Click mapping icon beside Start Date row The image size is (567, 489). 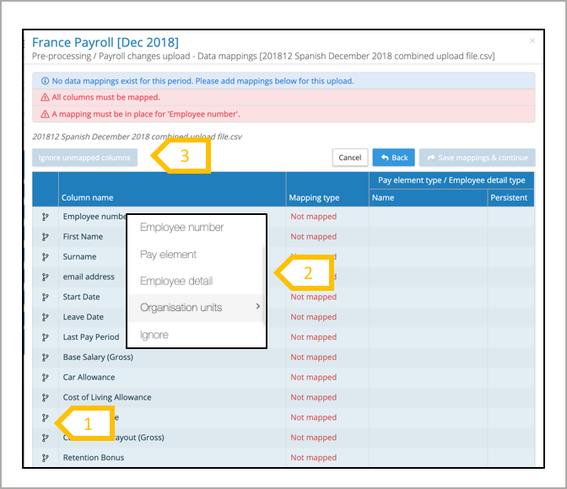click(45, 297)
